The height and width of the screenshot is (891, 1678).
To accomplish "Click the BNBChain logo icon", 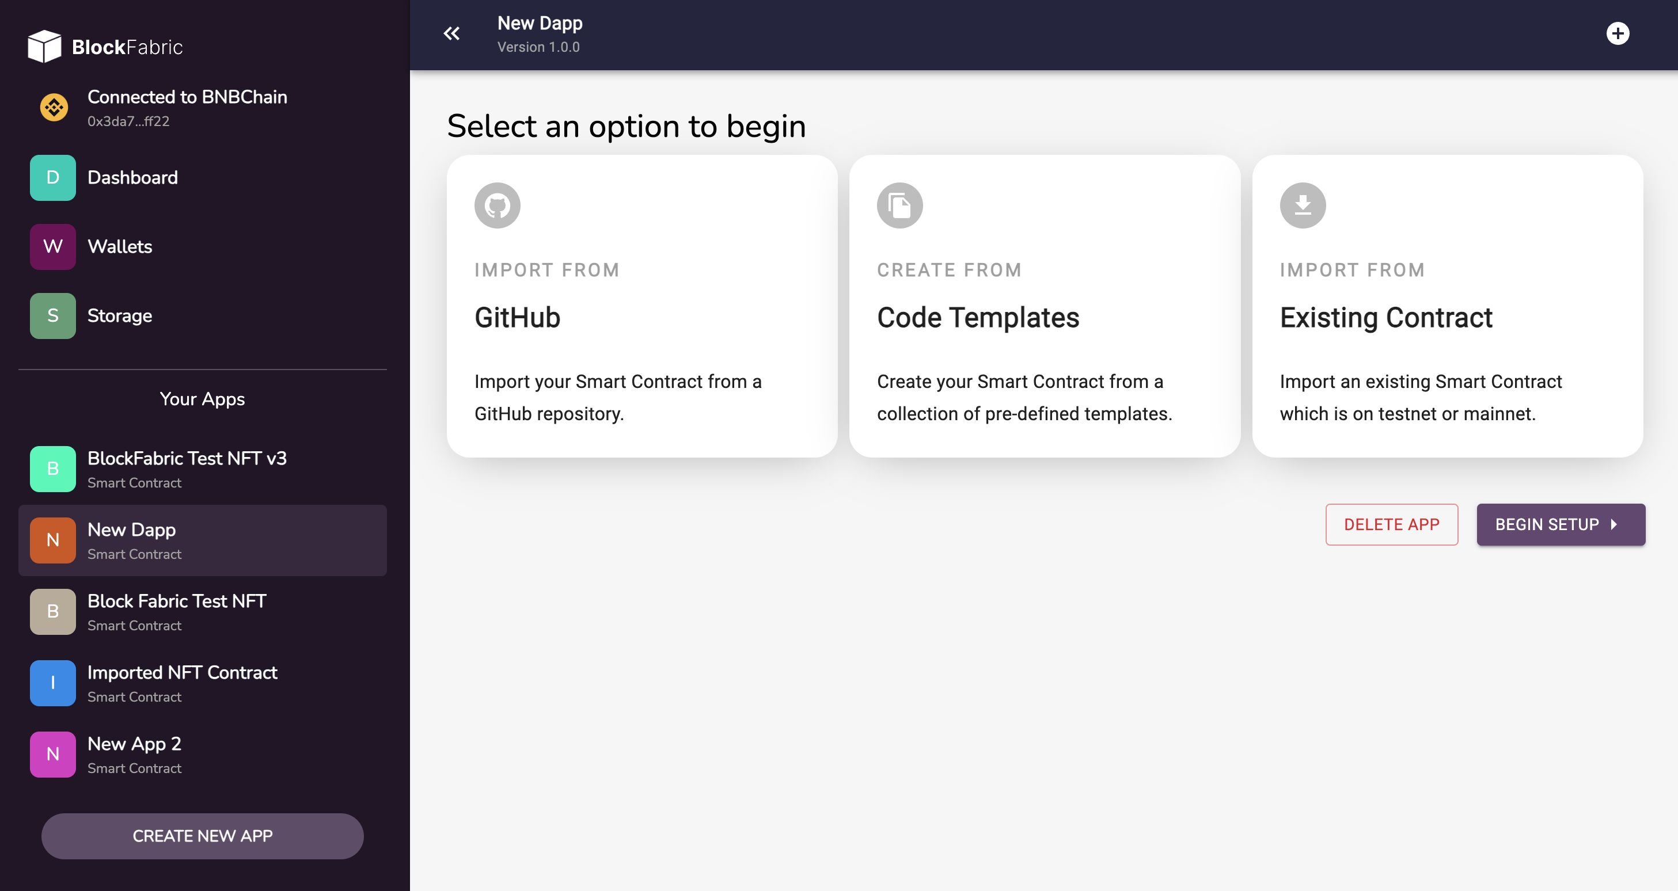I will point(54,108).
